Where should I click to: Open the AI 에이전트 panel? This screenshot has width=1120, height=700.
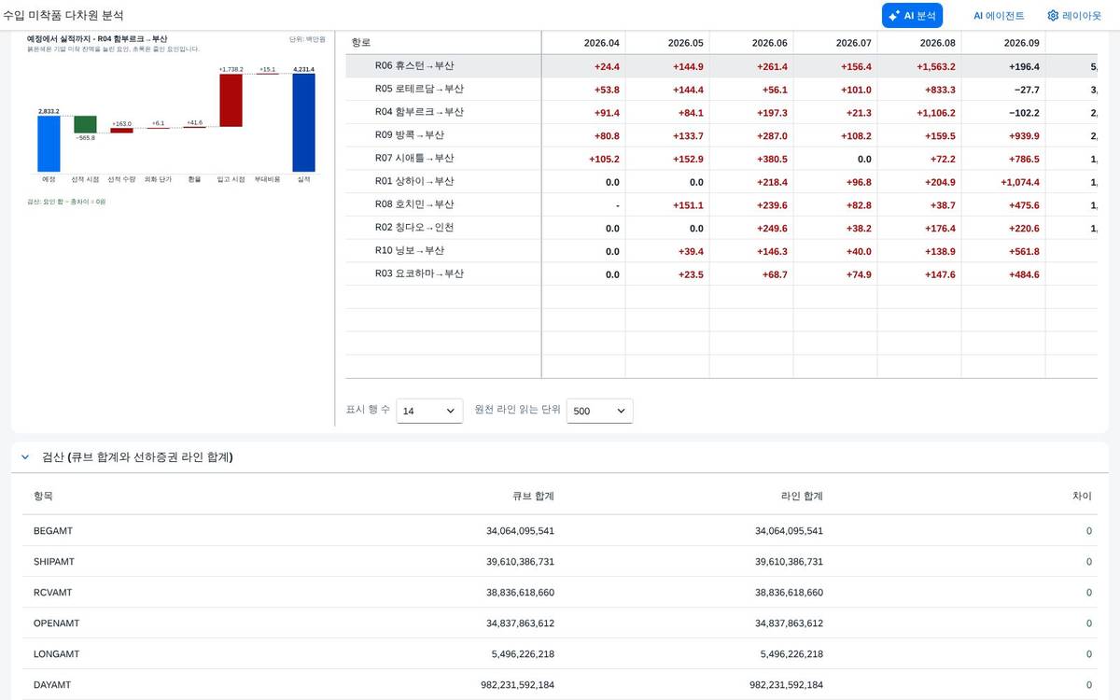point(999,16)
